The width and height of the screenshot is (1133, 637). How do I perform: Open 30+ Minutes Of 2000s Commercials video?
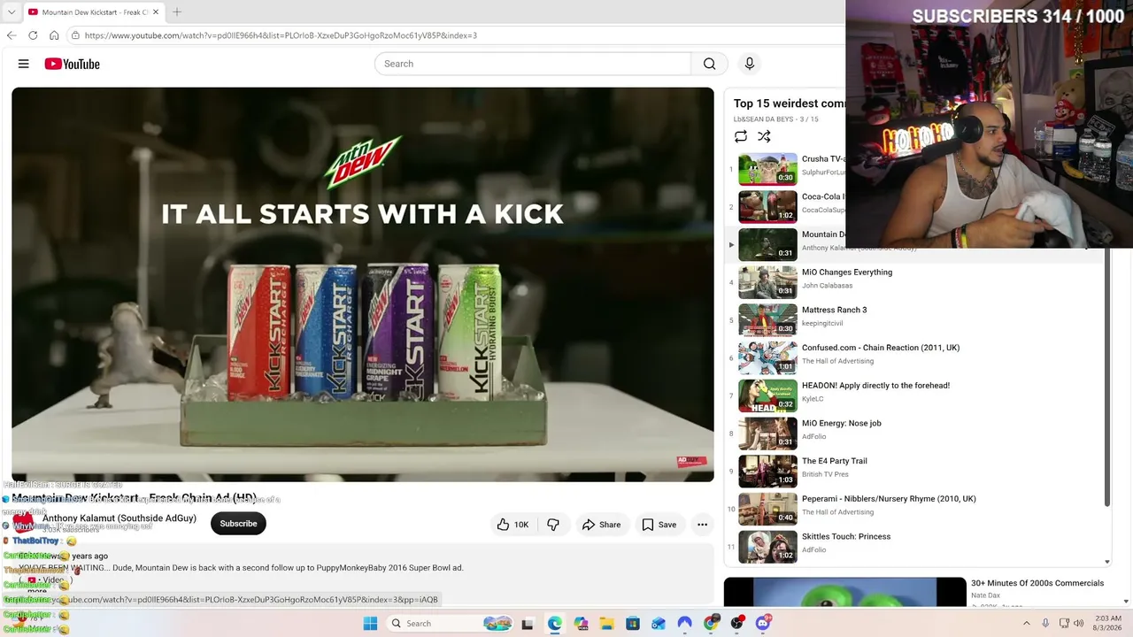pos(1037,583)
